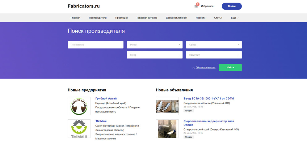Viewport: 307px width, 141px height.
Task: Expand the Еще menu dropdown
Action: pos(235,18)
